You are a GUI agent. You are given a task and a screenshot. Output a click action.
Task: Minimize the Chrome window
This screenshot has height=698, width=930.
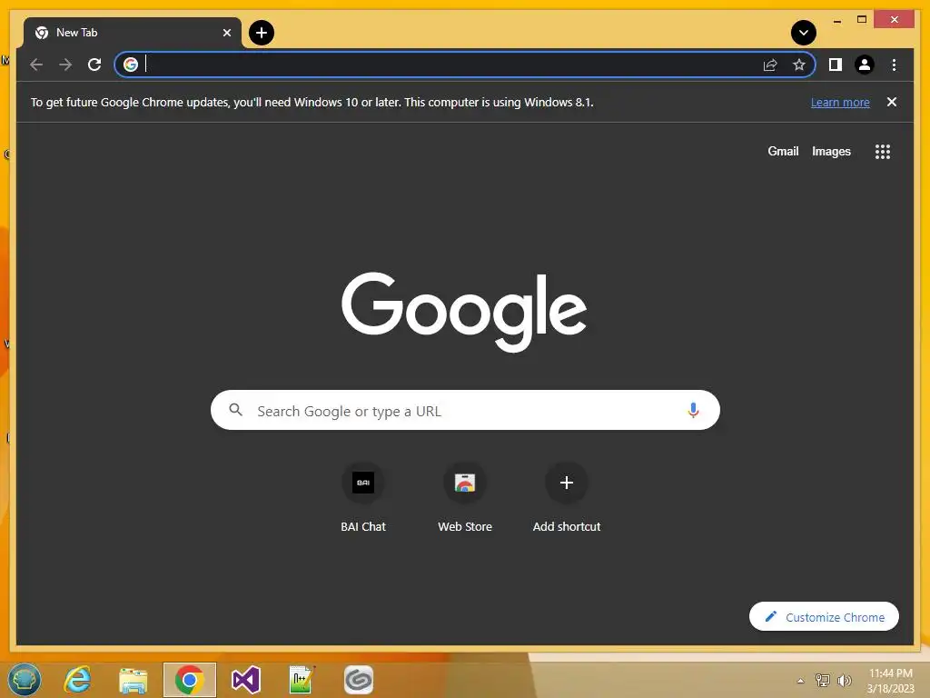[836, 20]
